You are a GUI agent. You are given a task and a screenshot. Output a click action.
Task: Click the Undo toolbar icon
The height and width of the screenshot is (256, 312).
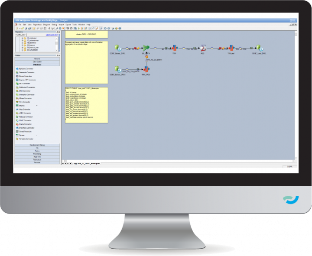click(x=49, y=29)
